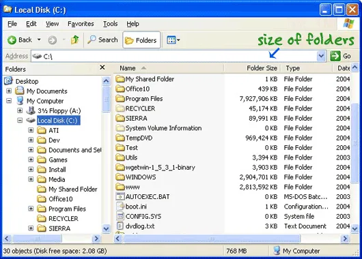Expand the Dev folder node
Viewport: 362px width, 259px height.
(31, 140)
